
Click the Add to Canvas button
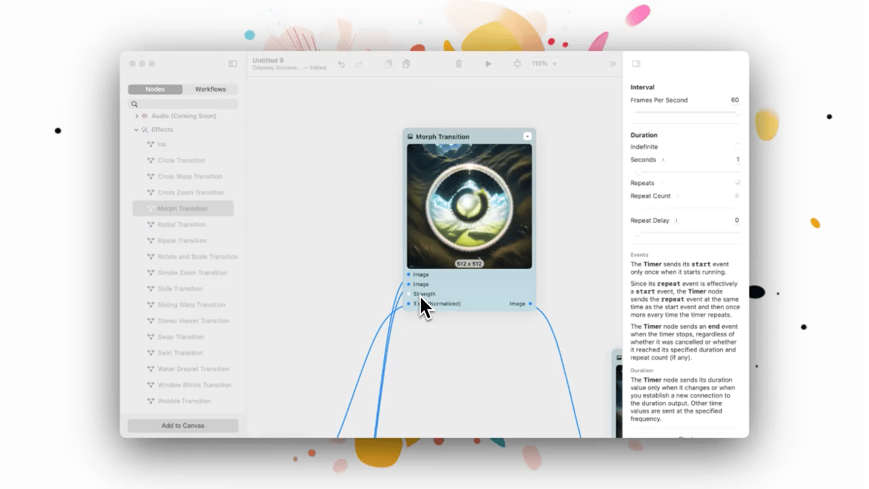(x=183, y=426)
